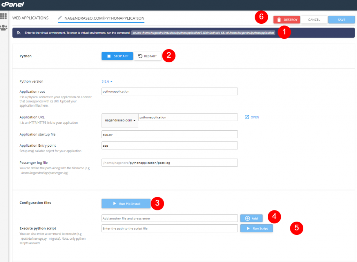Click the cPanel logo
357x262 pixels.
13,4
